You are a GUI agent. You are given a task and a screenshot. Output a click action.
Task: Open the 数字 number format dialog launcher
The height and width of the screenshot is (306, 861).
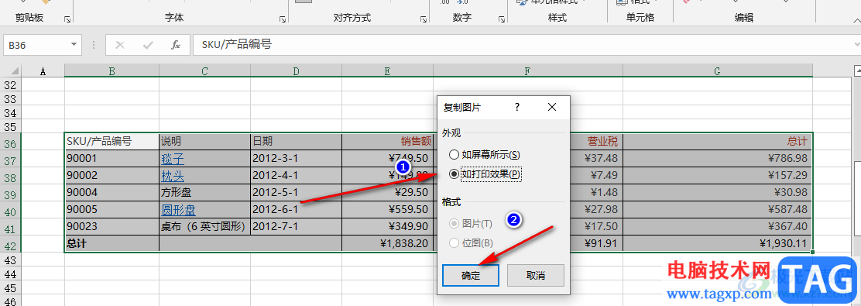click(502, 19)
